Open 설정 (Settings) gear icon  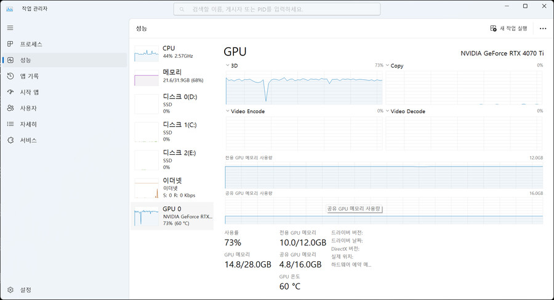(x=10, y=290)
